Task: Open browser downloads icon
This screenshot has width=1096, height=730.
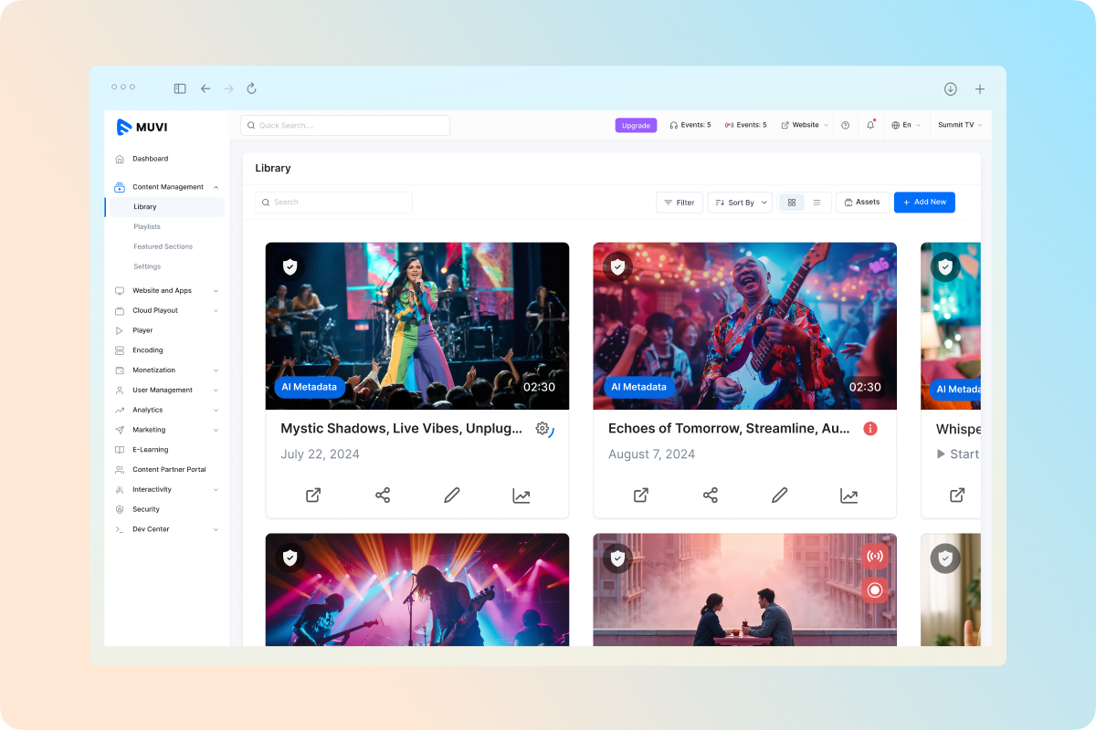Action: tap(951, 89)
